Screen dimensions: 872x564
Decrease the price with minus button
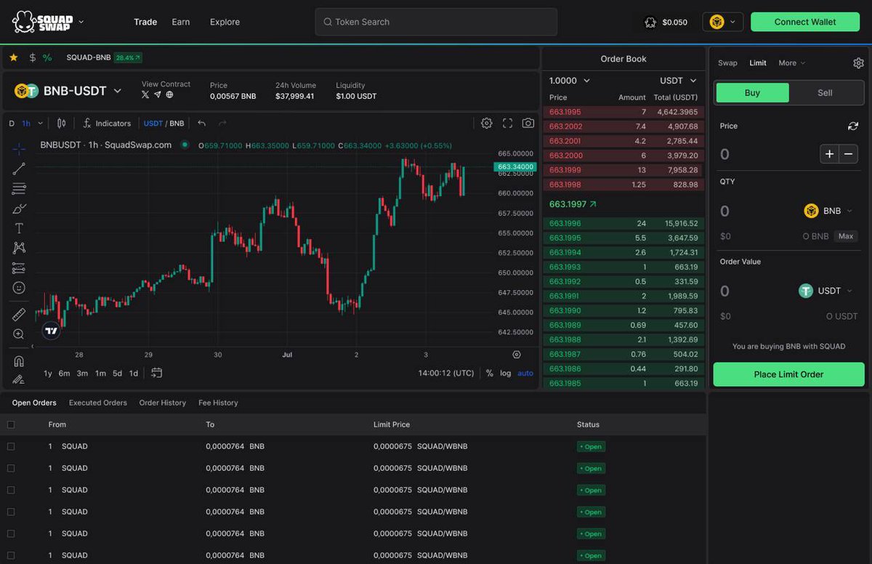click(x=849, y=154)
